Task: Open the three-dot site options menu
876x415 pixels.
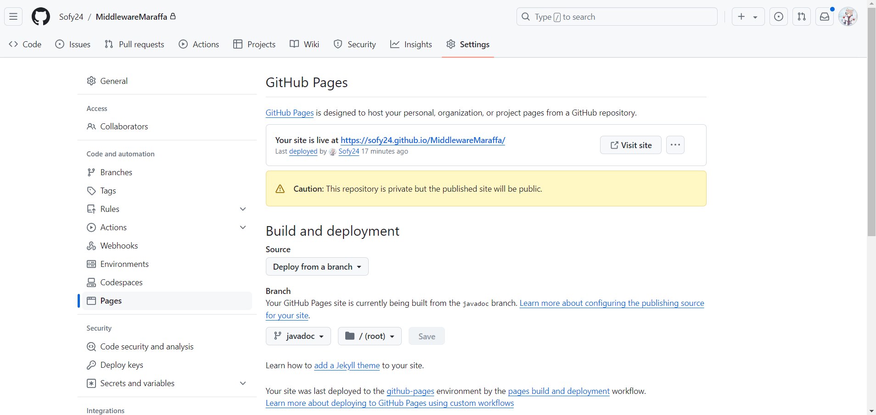Action: [x=675, y=145]
